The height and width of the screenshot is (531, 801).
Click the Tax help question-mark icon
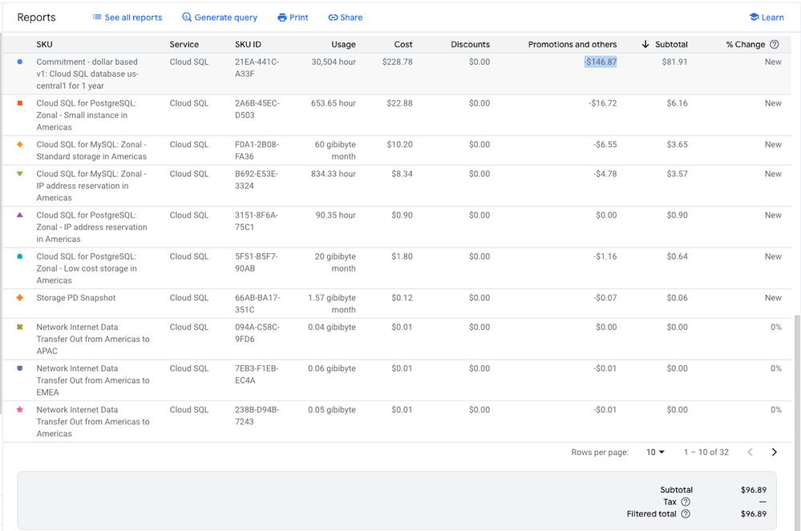point(686,502)
